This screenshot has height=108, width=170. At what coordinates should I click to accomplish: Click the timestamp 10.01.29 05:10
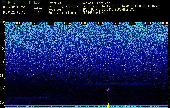pos(14,12)
